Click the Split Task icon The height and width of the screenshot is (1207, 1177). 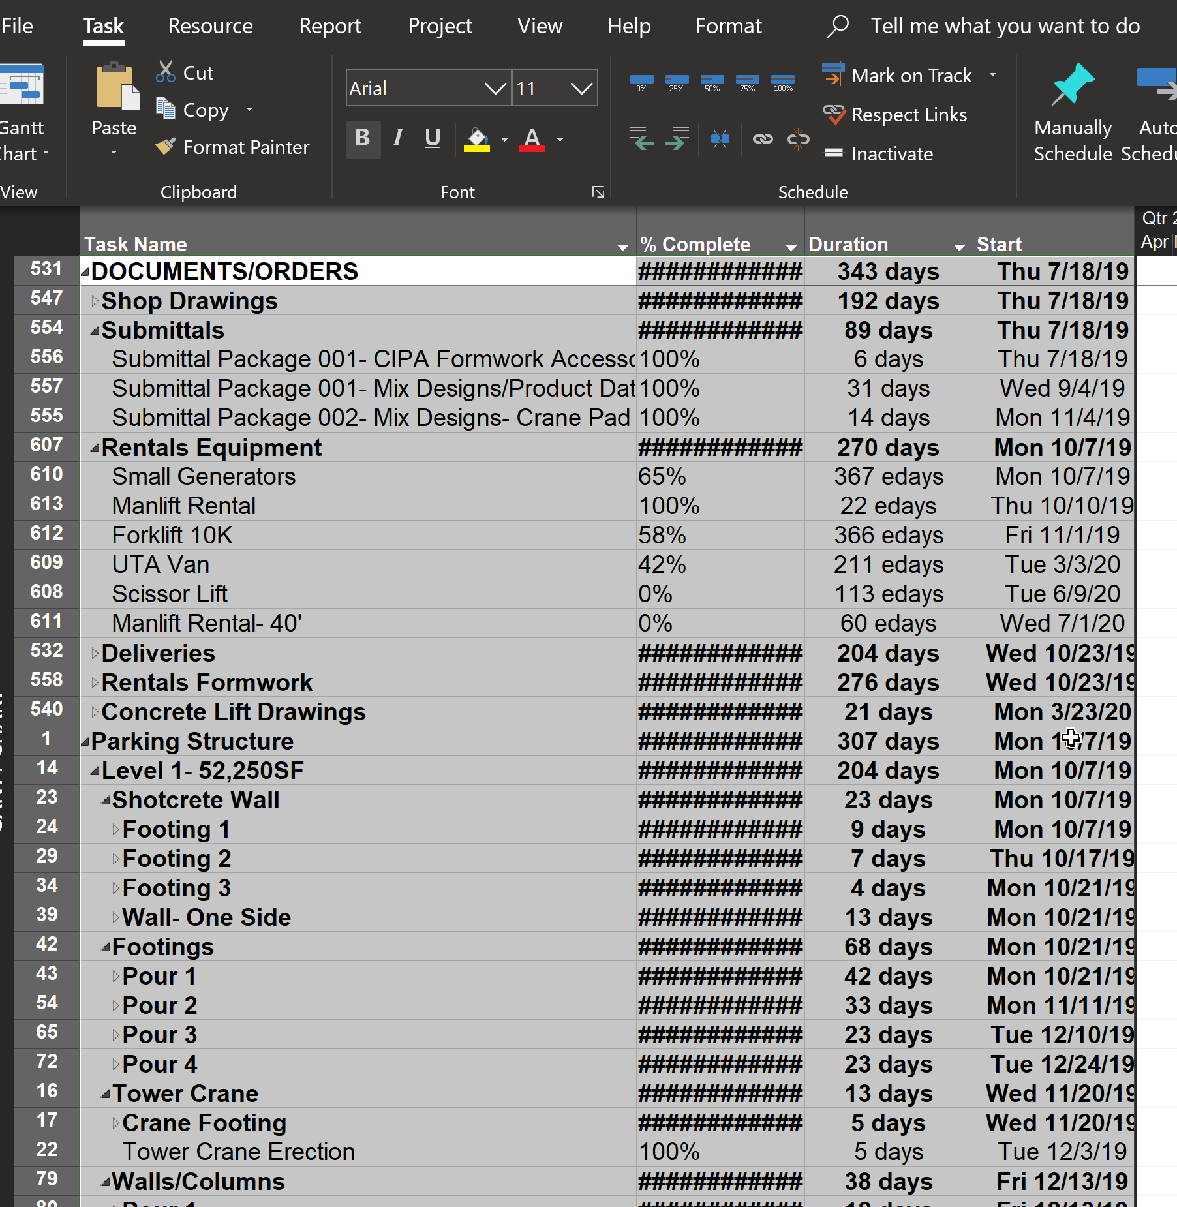click(720, 138)
